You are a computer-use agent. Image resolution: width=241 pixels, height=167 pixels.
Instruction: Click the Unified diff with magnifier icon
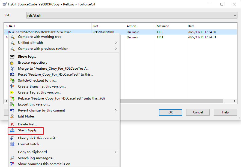point(13,43)
